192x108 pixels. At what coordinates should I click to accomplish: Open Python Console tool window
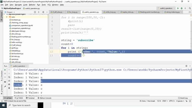(x=44, y=98)
